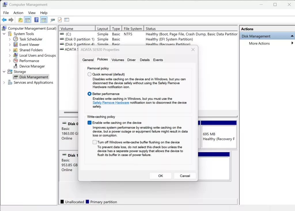The height and width of the screenshot is (211, 295).
Task: Open the blue Help question-mark icon
Action: click(x=36, y=20)
